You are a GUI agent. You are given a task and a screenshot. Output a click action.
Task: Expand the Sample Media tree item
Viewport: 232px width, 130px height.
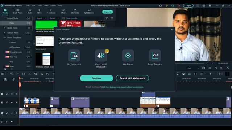pyautogui.click(x=5, y=33)
